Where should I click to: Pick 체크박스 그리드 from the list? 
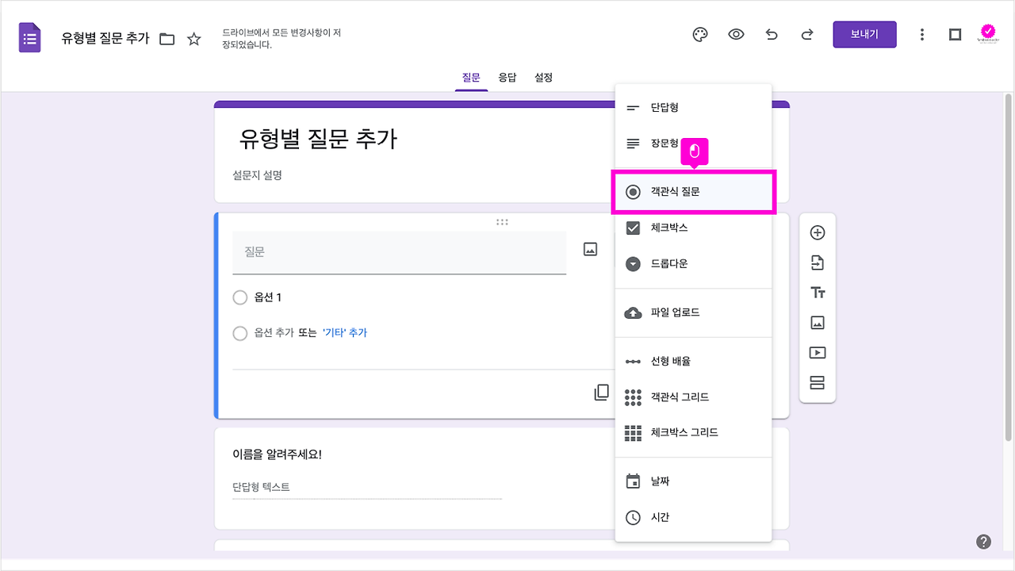point(686,432)
